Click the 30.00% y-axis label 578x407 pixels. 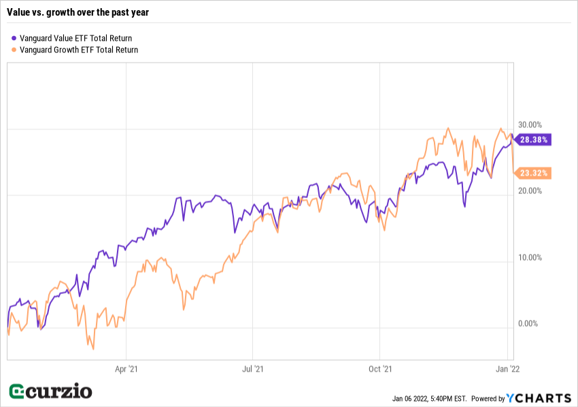(x=530, y=125)
